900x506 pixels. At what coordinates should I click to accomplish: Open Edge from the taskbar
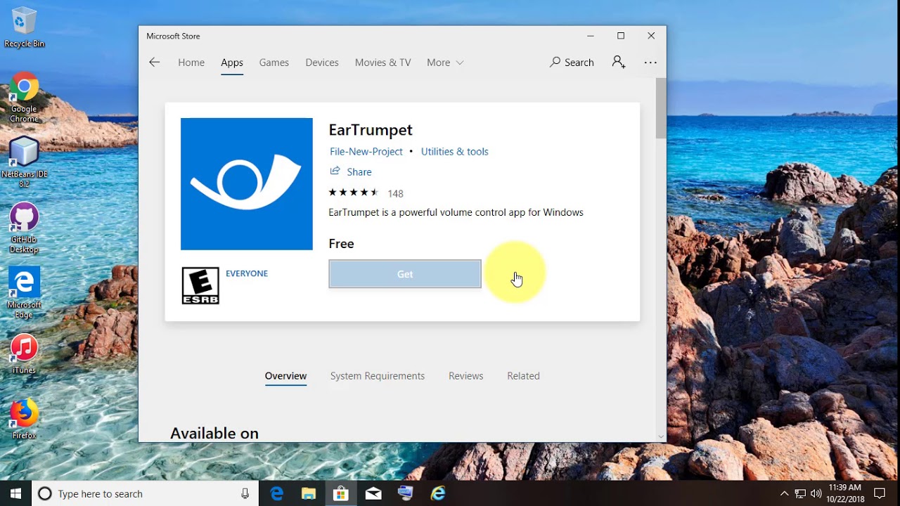coord(276,493)
